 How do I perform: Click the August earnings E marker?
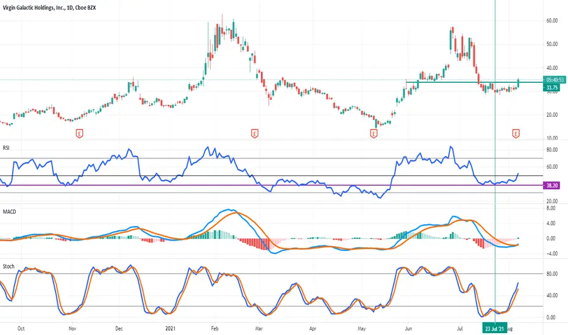(x=516, y=133)
